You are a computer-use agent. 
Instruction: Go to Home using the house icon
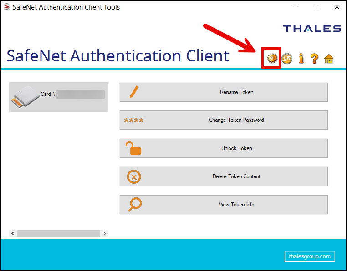[x=328, y=58]
